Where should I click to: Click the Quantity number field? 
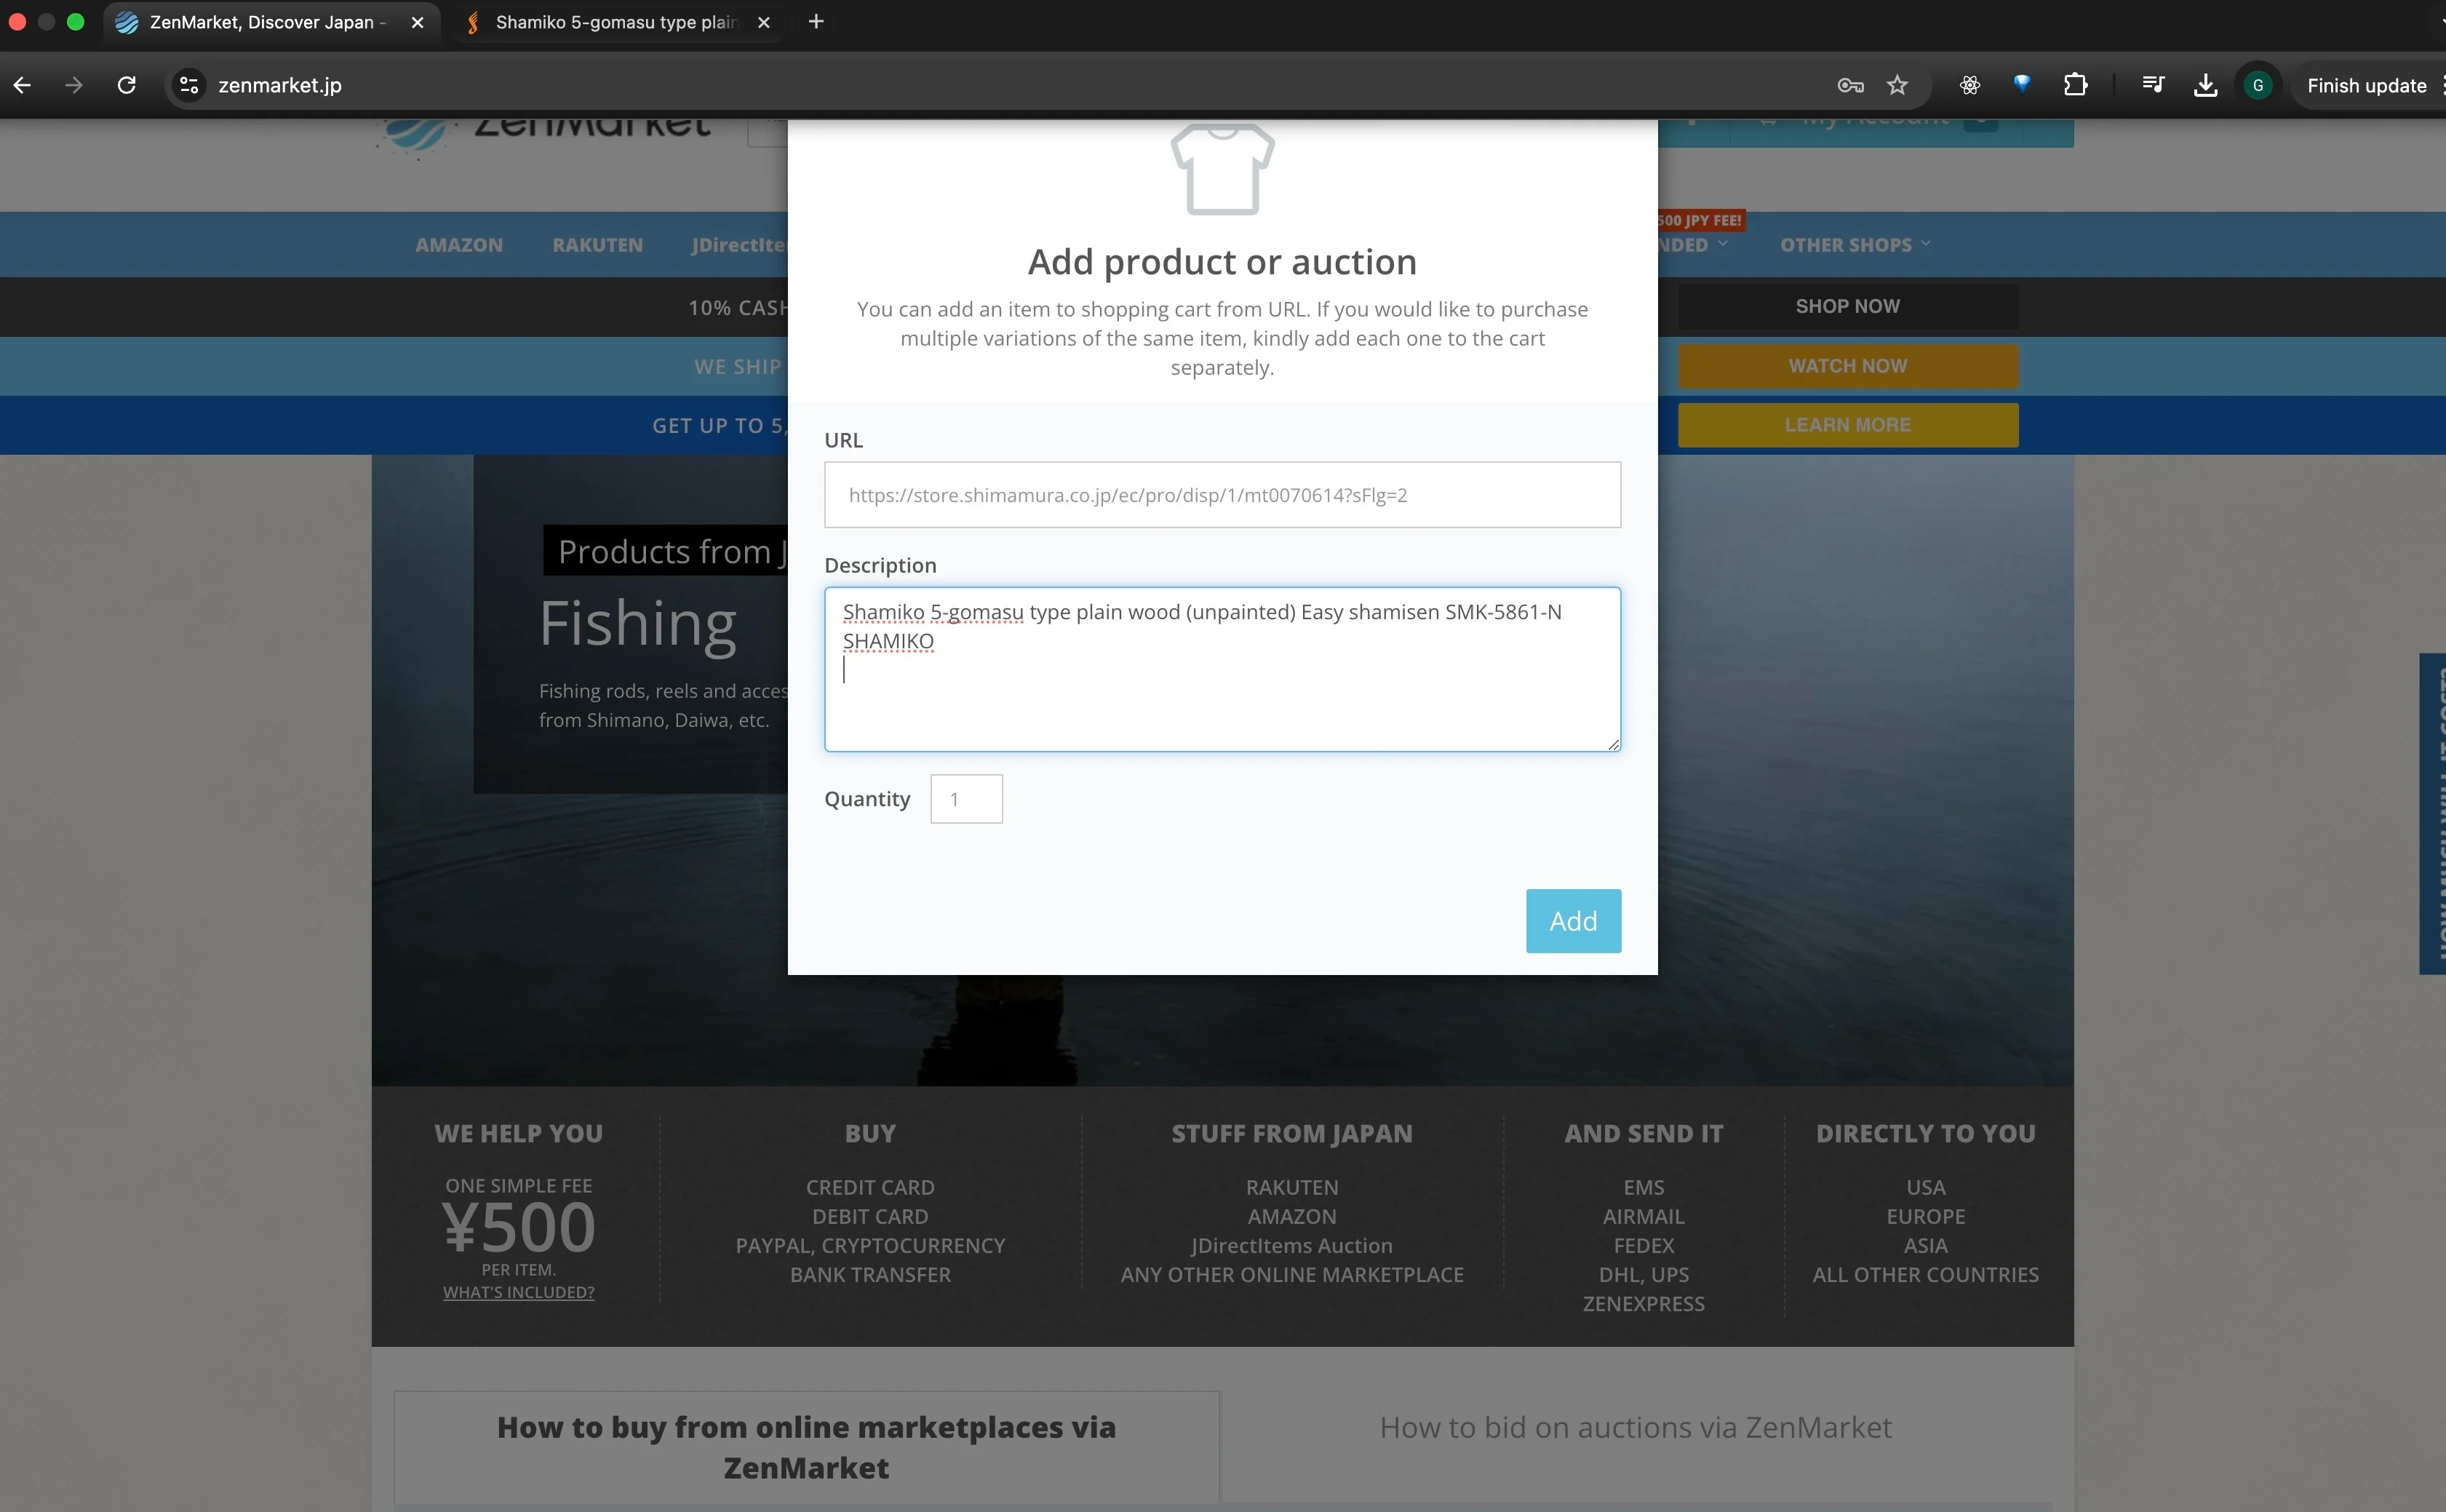965,799
